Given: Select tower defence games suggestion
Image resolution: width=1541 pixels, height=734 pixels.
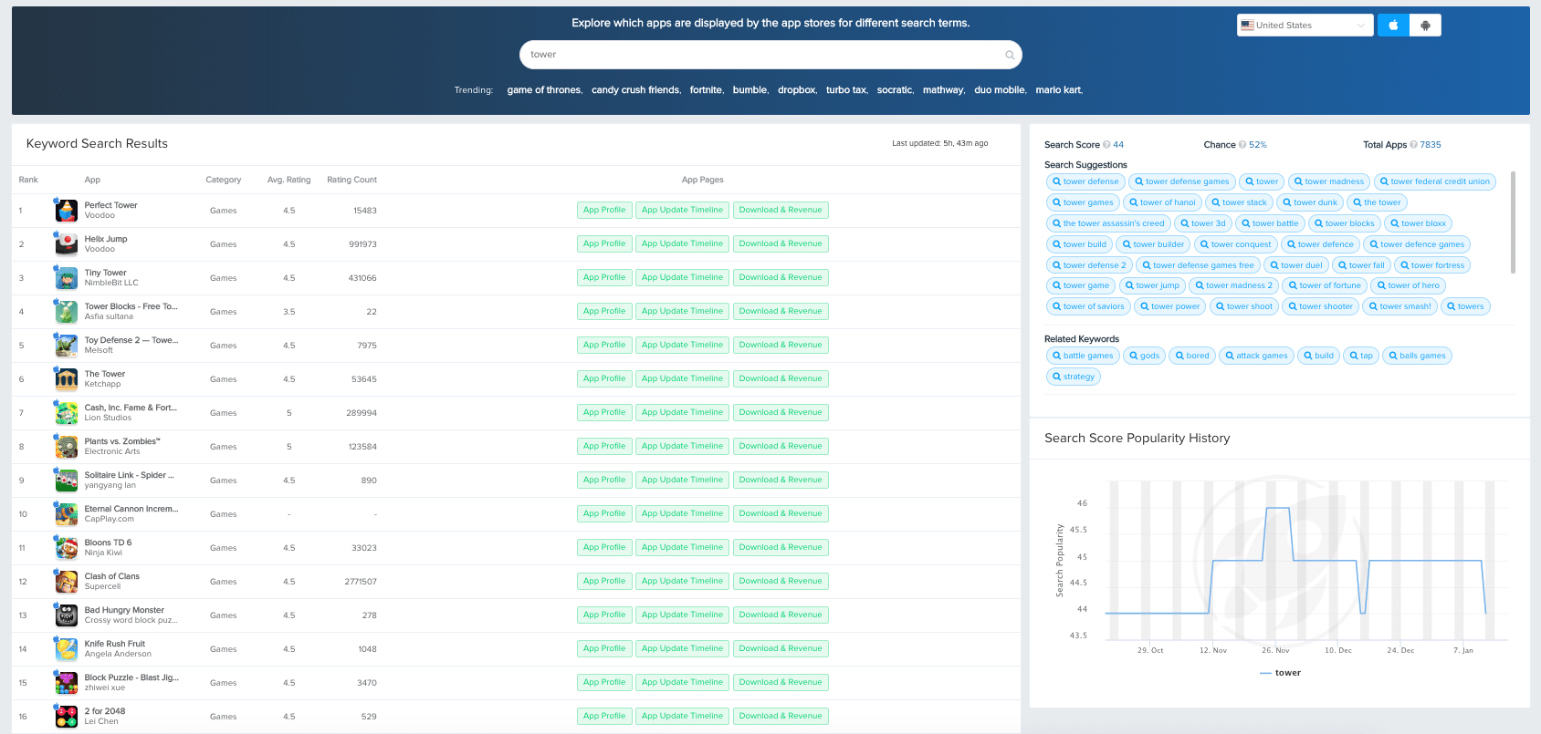Looking at the screenshot, I should pos(1417,244).
